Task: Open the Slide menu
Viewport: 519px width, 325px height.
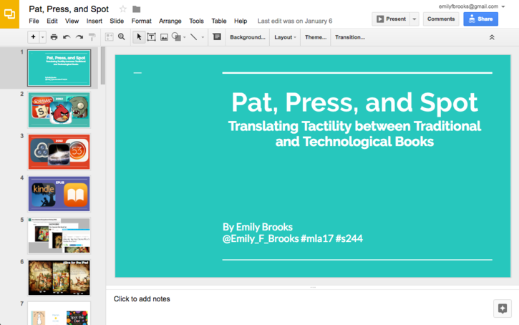Action: [117, 21]
